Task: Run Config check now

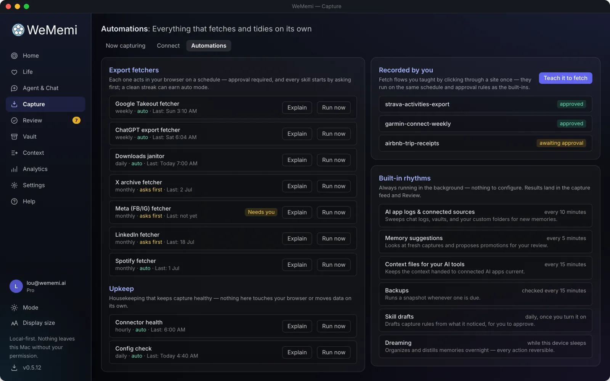Action: click(334, 352)
